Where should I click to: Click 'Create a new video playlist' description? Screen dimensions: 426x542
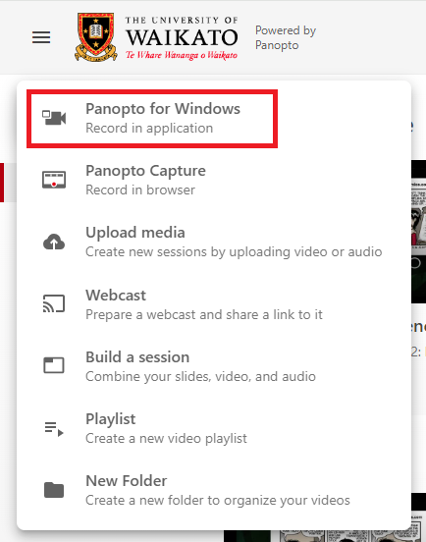[x=166, y=438]
